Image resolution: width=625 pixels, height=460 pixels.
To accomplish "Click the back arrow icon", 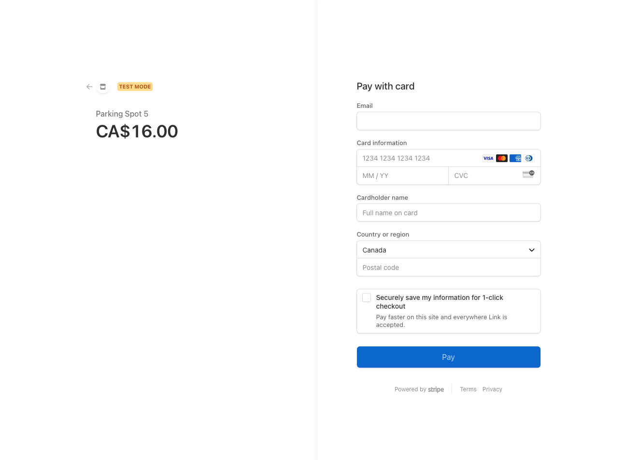I will 89,87.
